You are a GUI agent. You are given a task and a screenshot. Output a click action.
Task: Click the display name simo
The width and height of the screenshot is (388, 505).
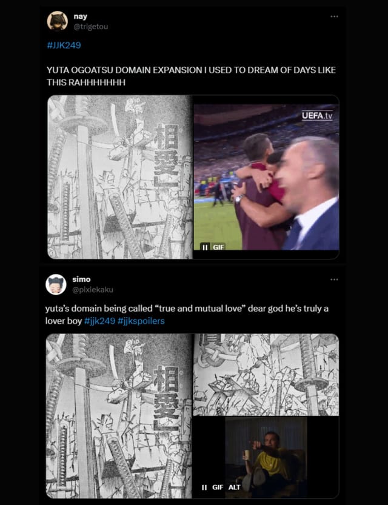pyautogui.click(x=81, y=279)
